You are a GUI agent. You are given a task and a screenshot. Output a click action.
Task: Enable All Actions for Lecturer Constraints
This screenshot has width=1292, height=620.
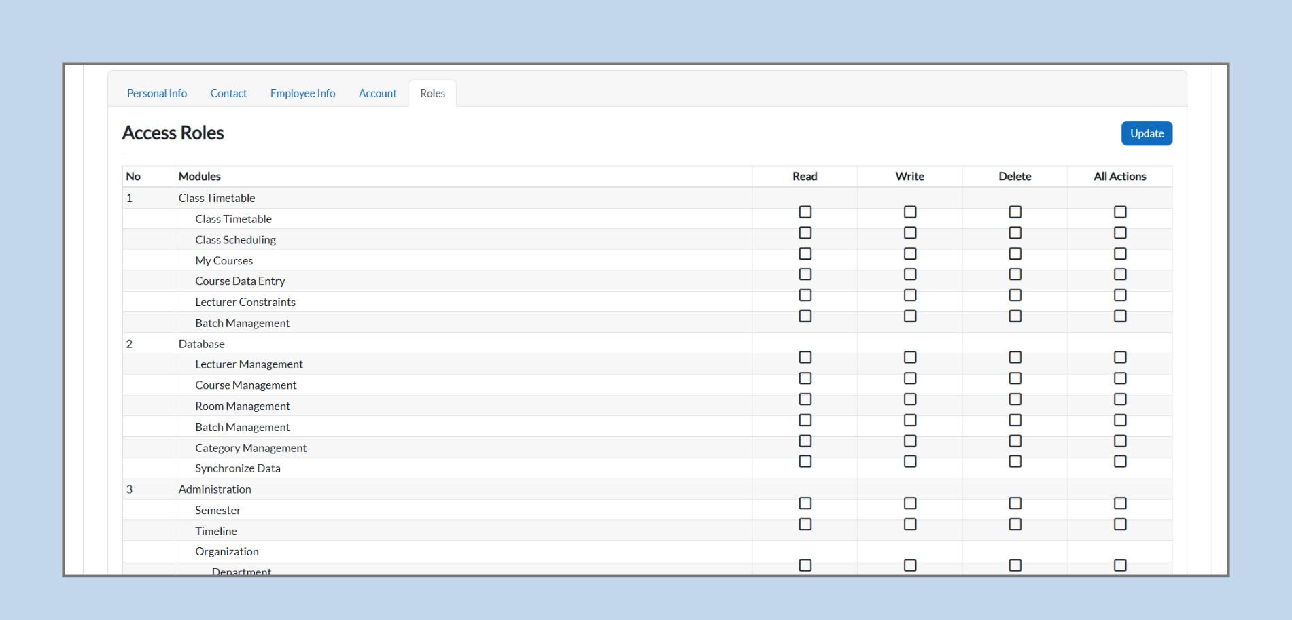[x=1119, y=296]
